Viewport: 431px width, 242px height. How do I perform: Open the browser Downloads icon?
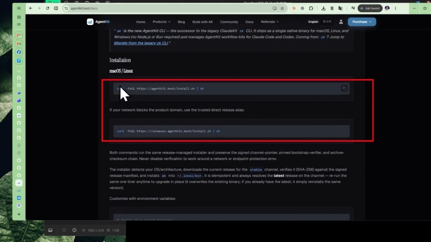pyautogui.click(x=324, y=8)
